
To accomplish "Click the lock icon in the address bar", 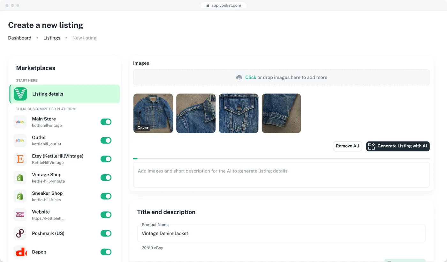I will coord(208,5).
